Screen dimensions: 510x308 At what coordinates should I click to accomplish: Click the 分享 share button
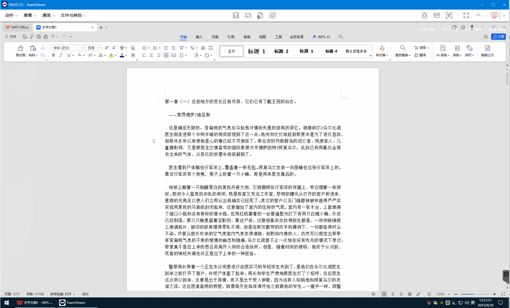tap(498, 37)
